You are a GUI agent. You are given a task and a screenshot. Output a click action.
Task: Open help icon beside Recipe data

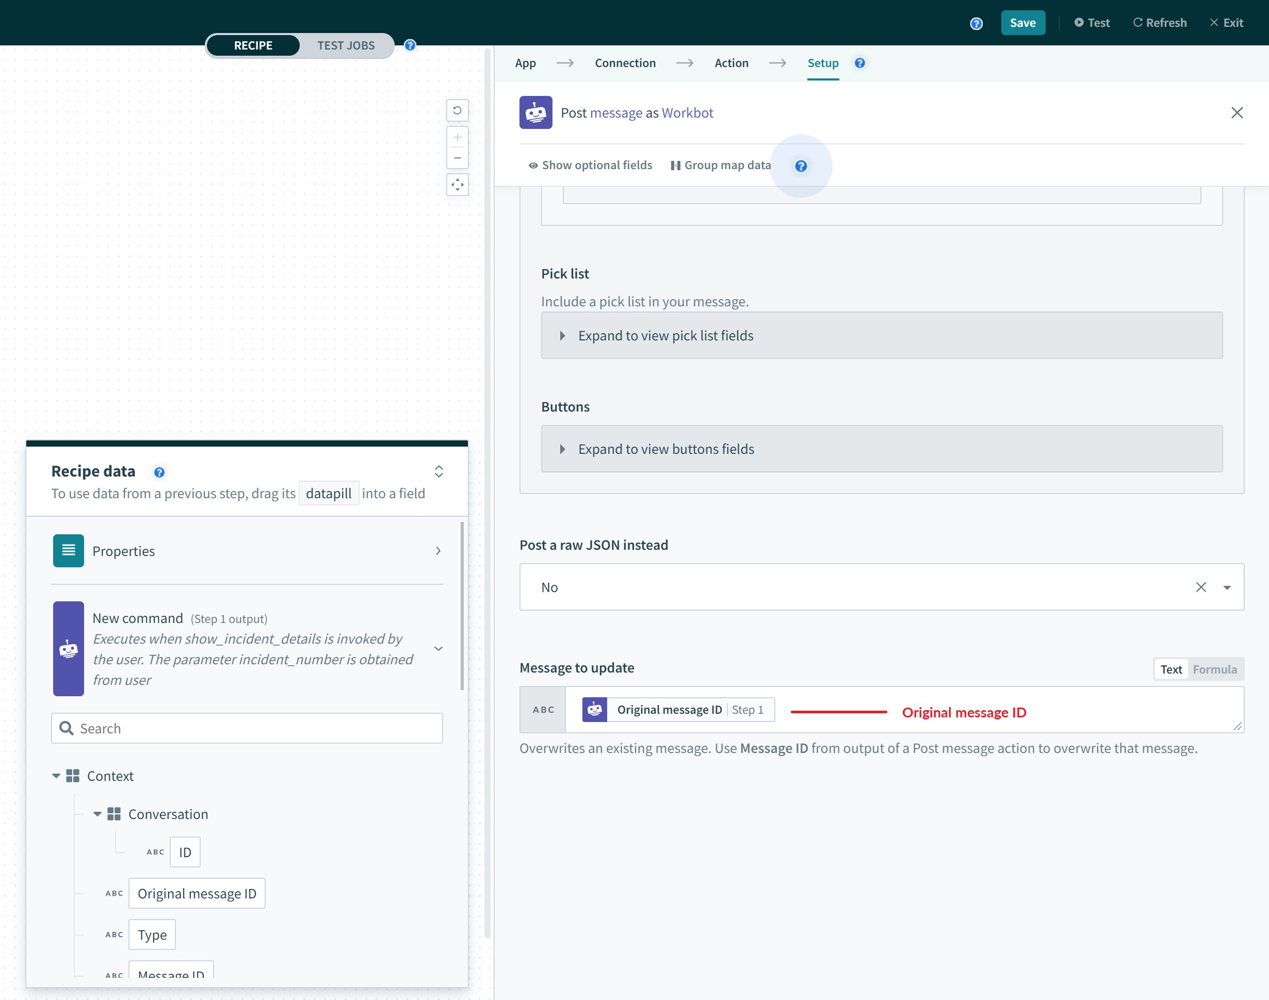(159, 472)
